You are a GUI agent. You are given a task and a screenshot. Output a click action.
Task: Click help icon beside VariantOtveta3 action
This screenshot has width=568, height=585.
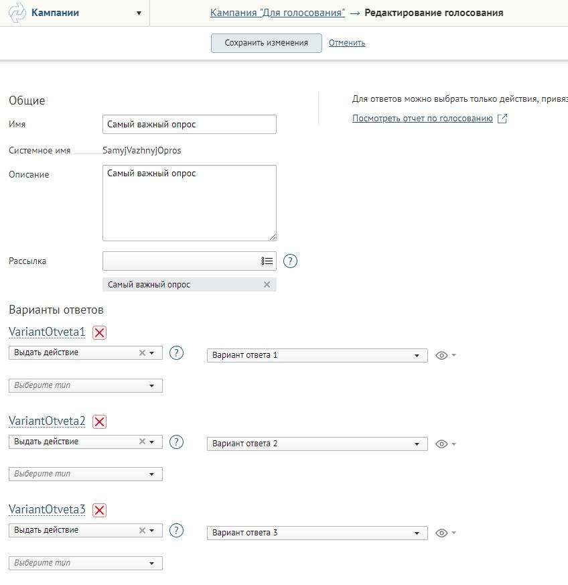[176, 531]
